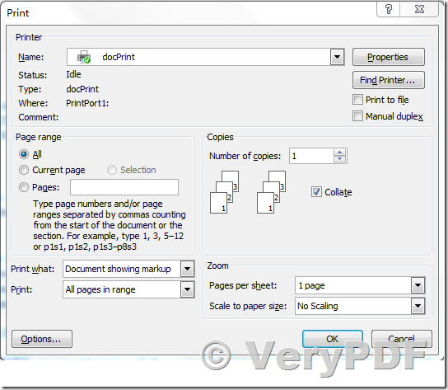Open the Options button

click(42, 339)
